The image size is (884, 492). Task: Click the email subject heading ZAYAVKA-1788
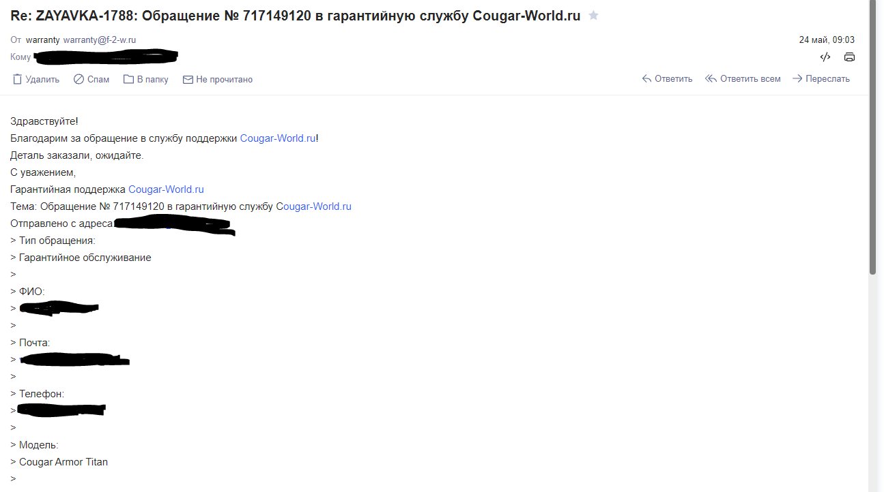pyautogui.click(x=296, y=16)
